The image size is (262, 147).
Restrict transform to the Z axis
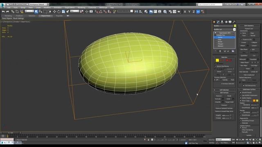point(194,12)
